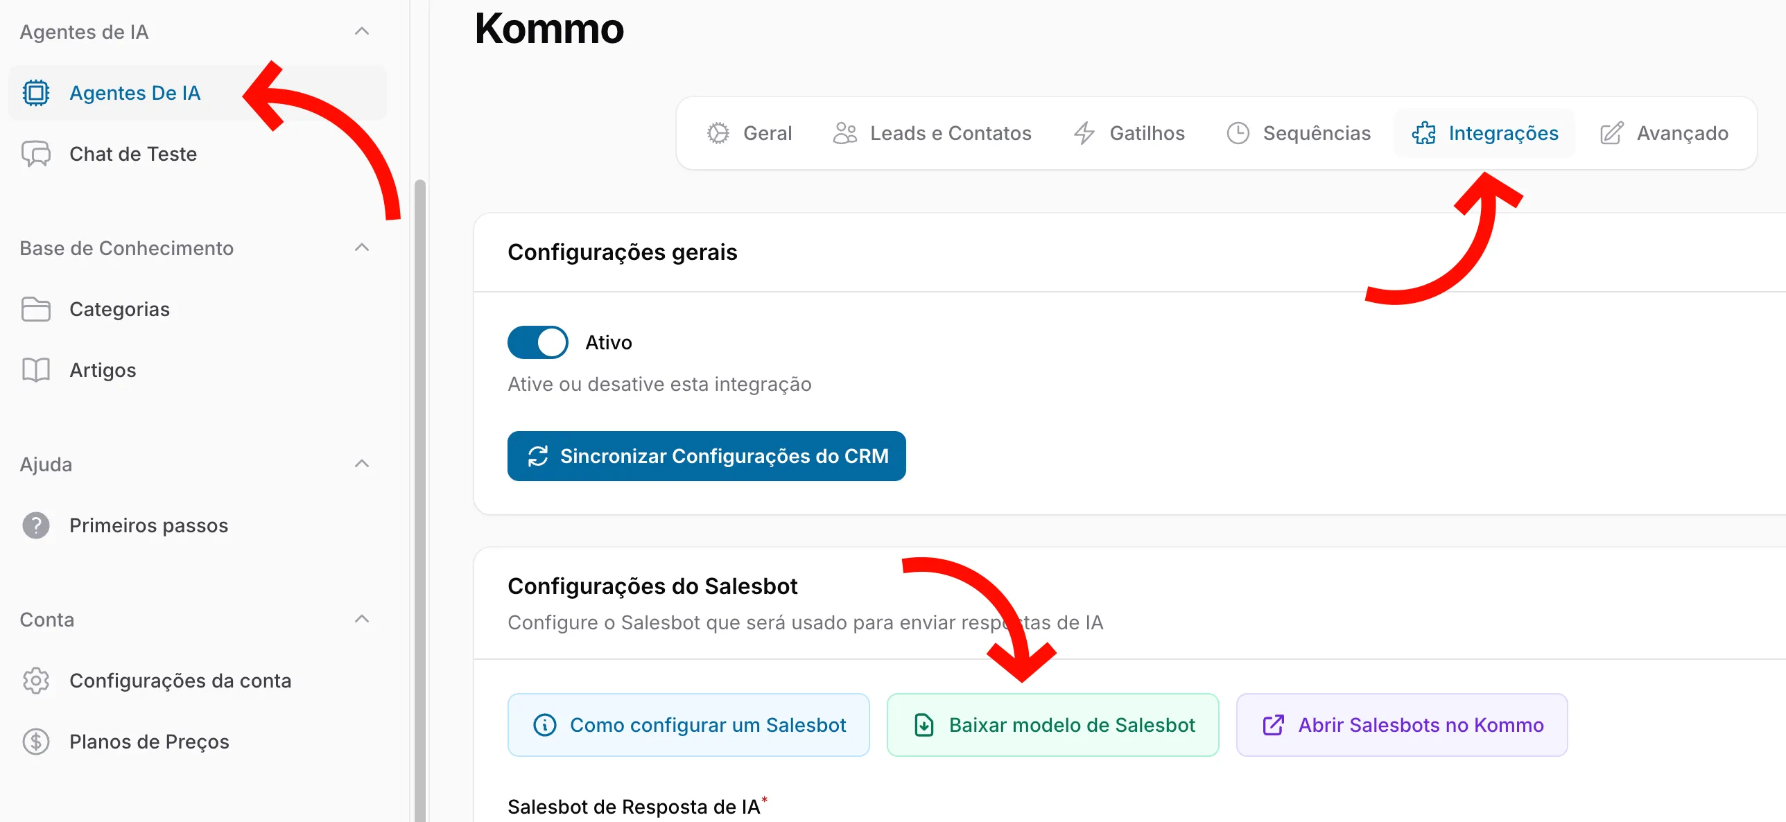This screenshot has height=822, width=1786.
Task: Click the sidebar vertical scrollbar
Action: point(419,499)
